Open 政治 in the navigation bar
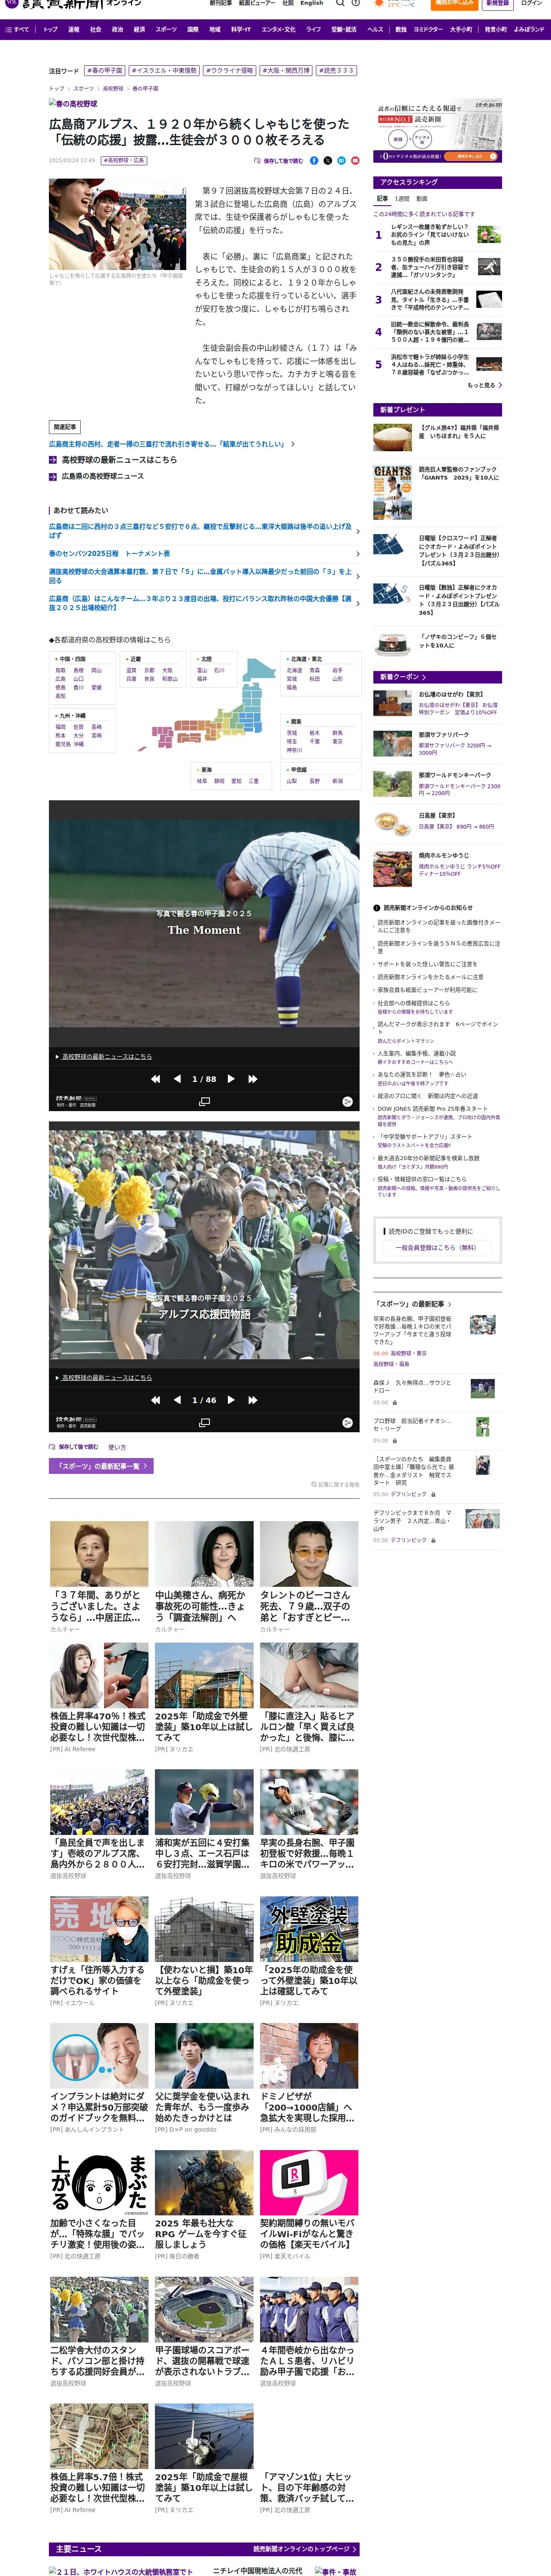 click(117, 29)
